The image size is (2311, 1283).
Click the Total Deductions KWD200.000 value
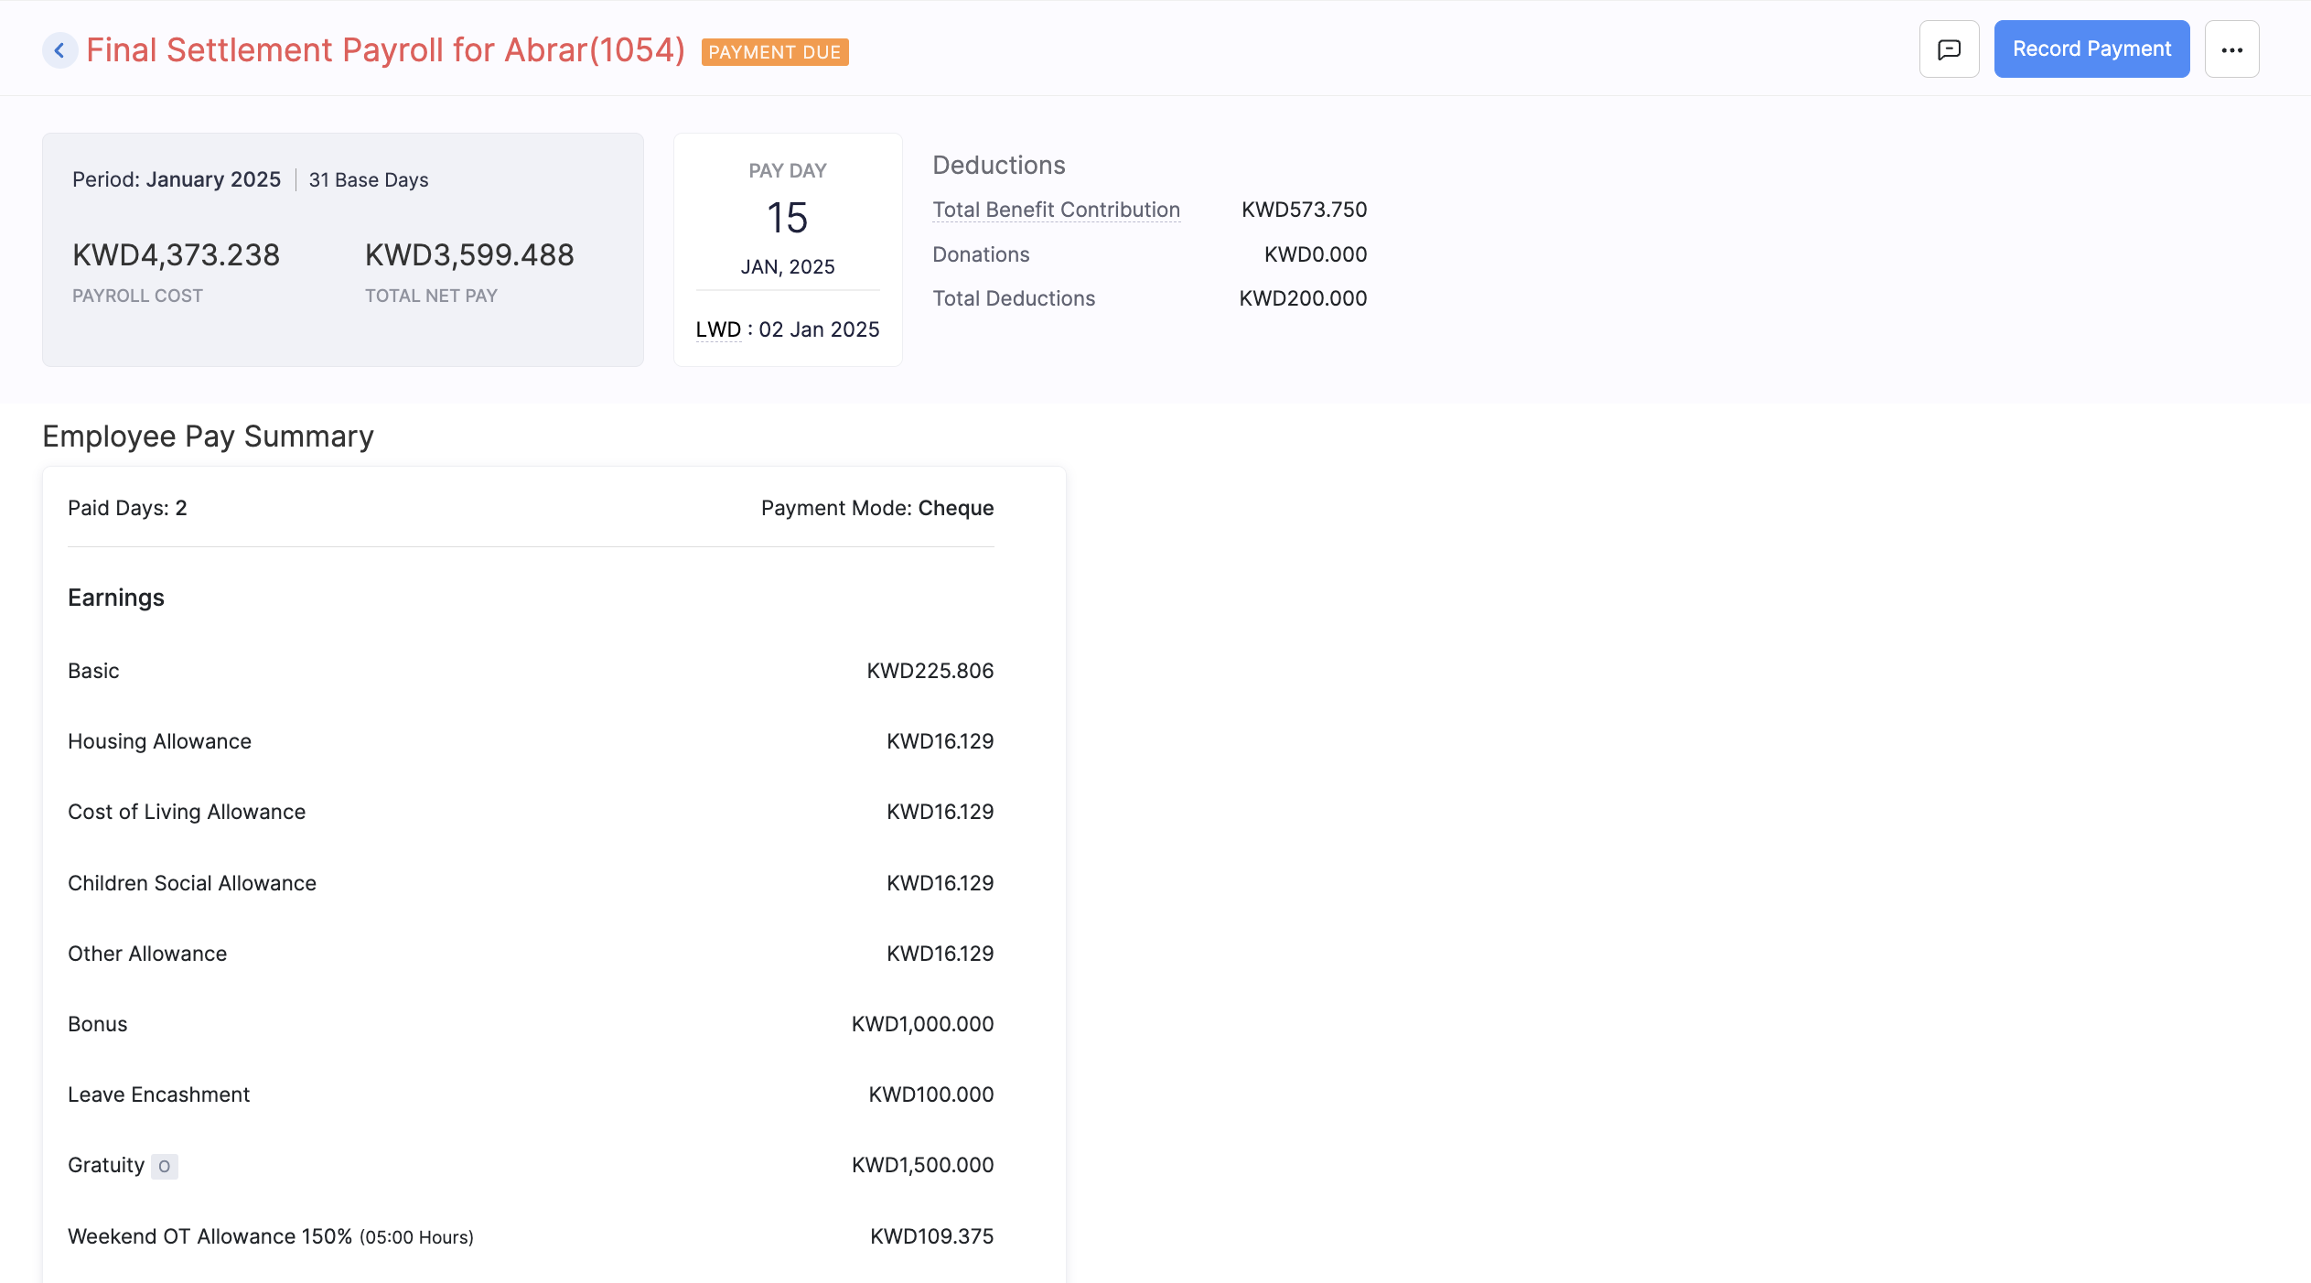[1302, 298]
